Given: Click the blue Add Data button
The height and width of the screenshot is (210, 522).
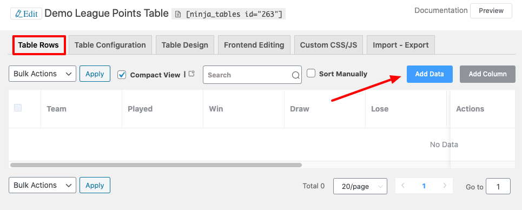Looking at the screenshot, I should click(430, 74).
